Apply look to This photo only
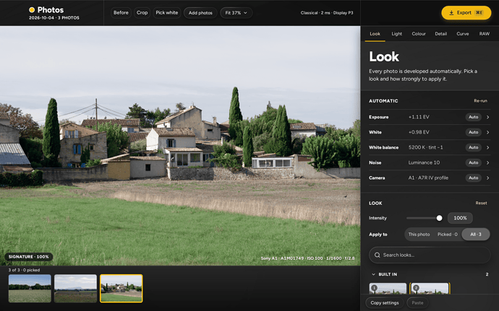The image size is (499, 311). (x=419, y=235)
